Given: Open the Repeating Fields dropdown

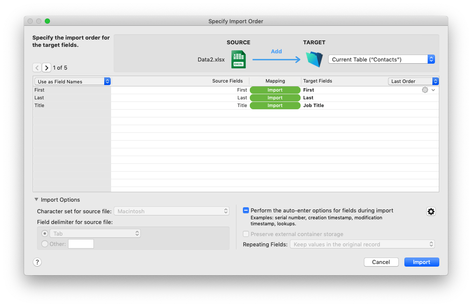Looking at the screenshot, I should pos(362,244).
